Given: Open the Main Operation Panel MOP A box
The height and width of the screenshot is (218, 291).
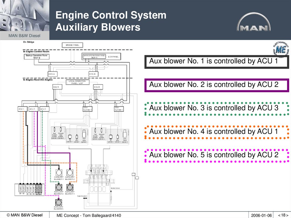Looking at the screenshot, I should point(95,56).
